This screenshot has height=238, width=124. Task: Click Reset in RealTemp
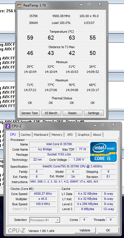[72, 113]
